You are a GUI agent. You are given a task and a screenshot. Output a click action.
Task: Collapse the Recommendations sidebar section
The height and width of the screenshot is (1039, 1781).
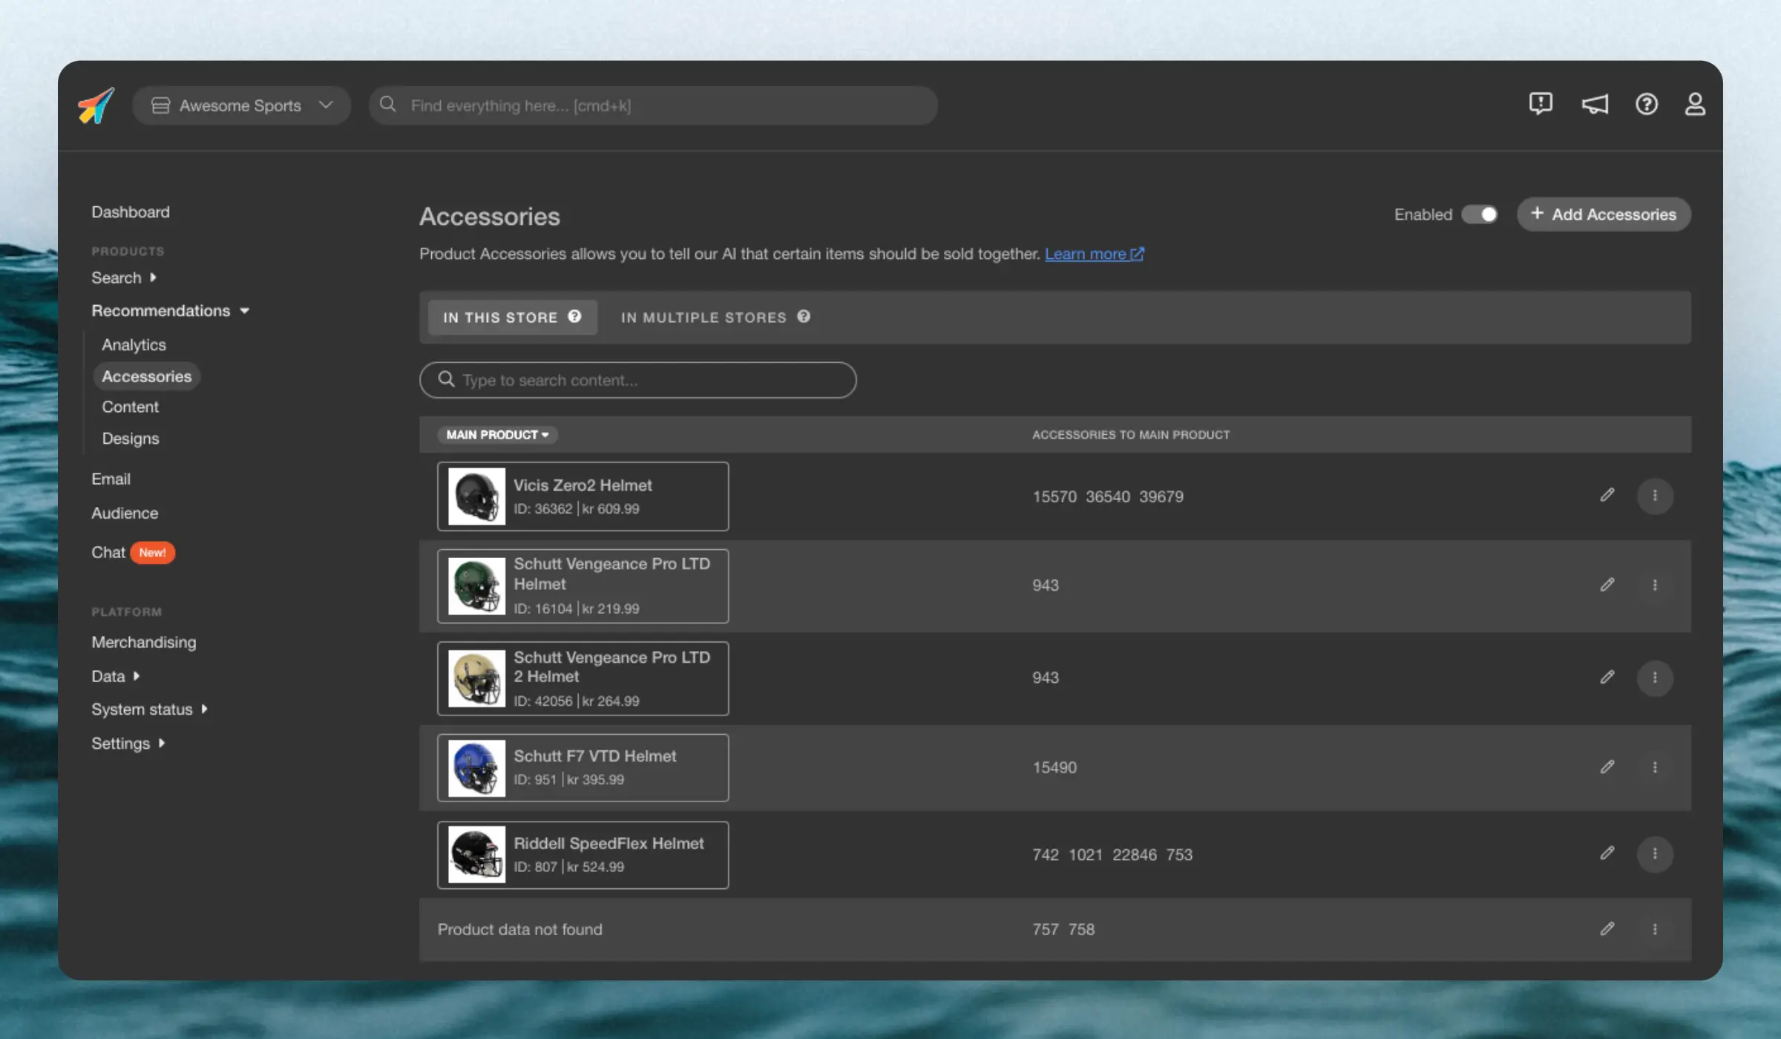point(170,310)
